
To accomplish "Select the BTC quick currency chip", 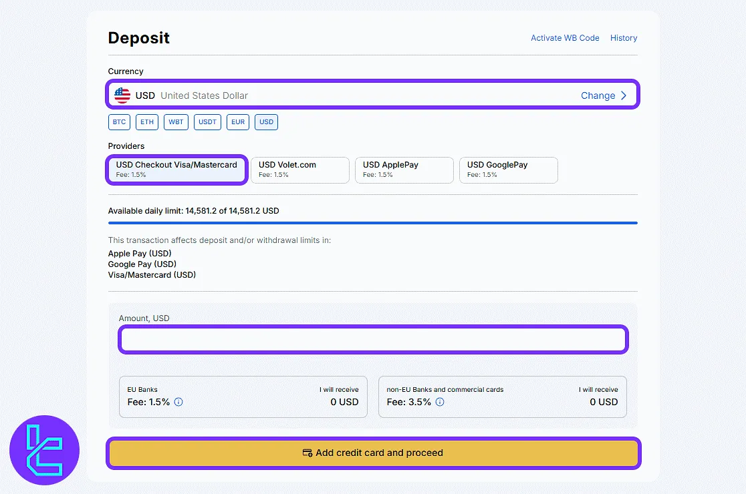I will point(120,122).
